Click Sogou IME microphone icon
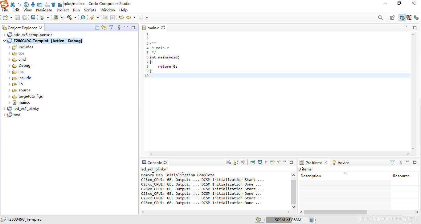Image resolution: width=421 pixels, height=224 pixels. 33,5
